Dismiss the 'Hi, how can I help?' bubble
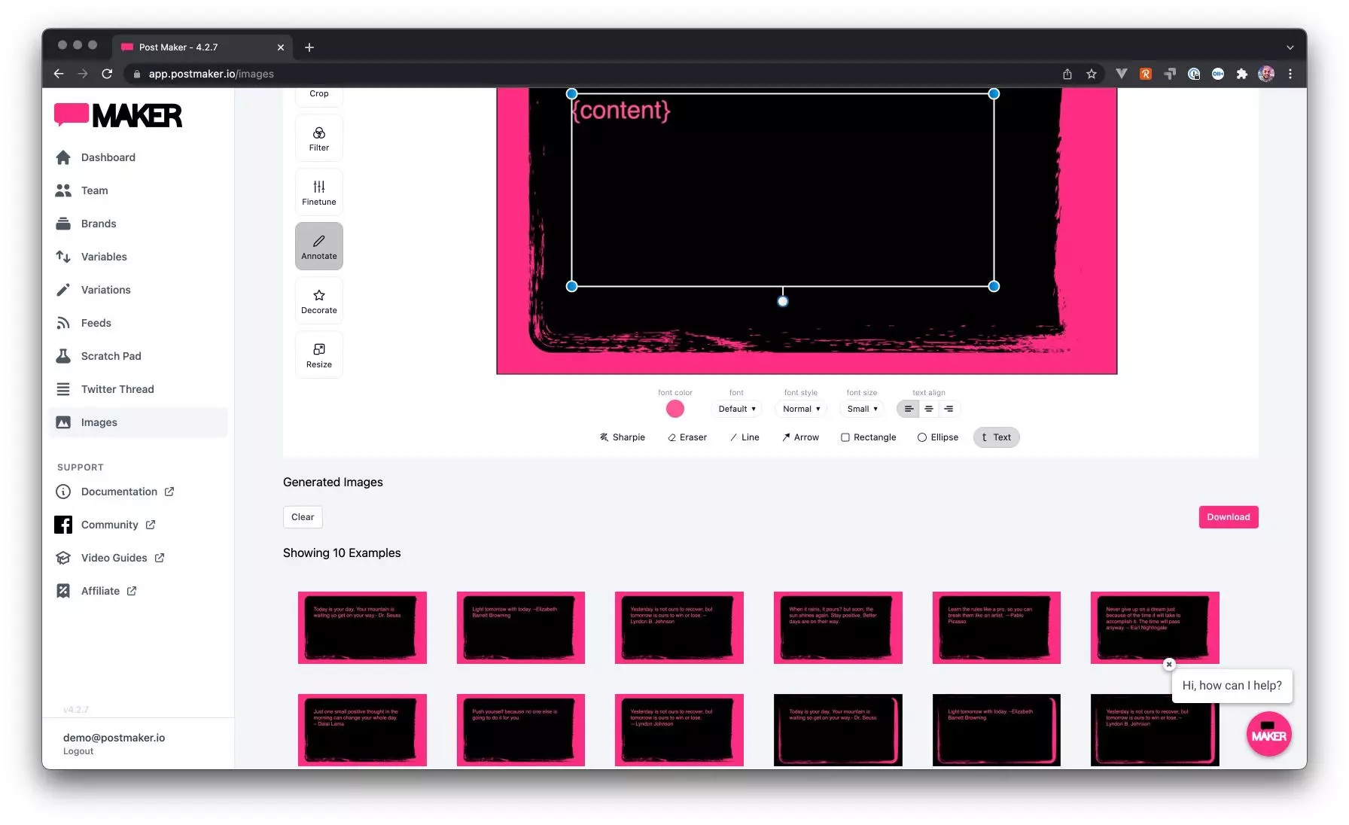 point(1169,664)
